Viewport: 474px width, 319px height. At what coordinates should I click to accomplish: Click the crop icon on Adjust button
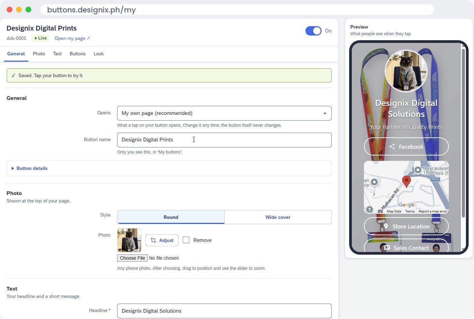[x=153, y=240]
